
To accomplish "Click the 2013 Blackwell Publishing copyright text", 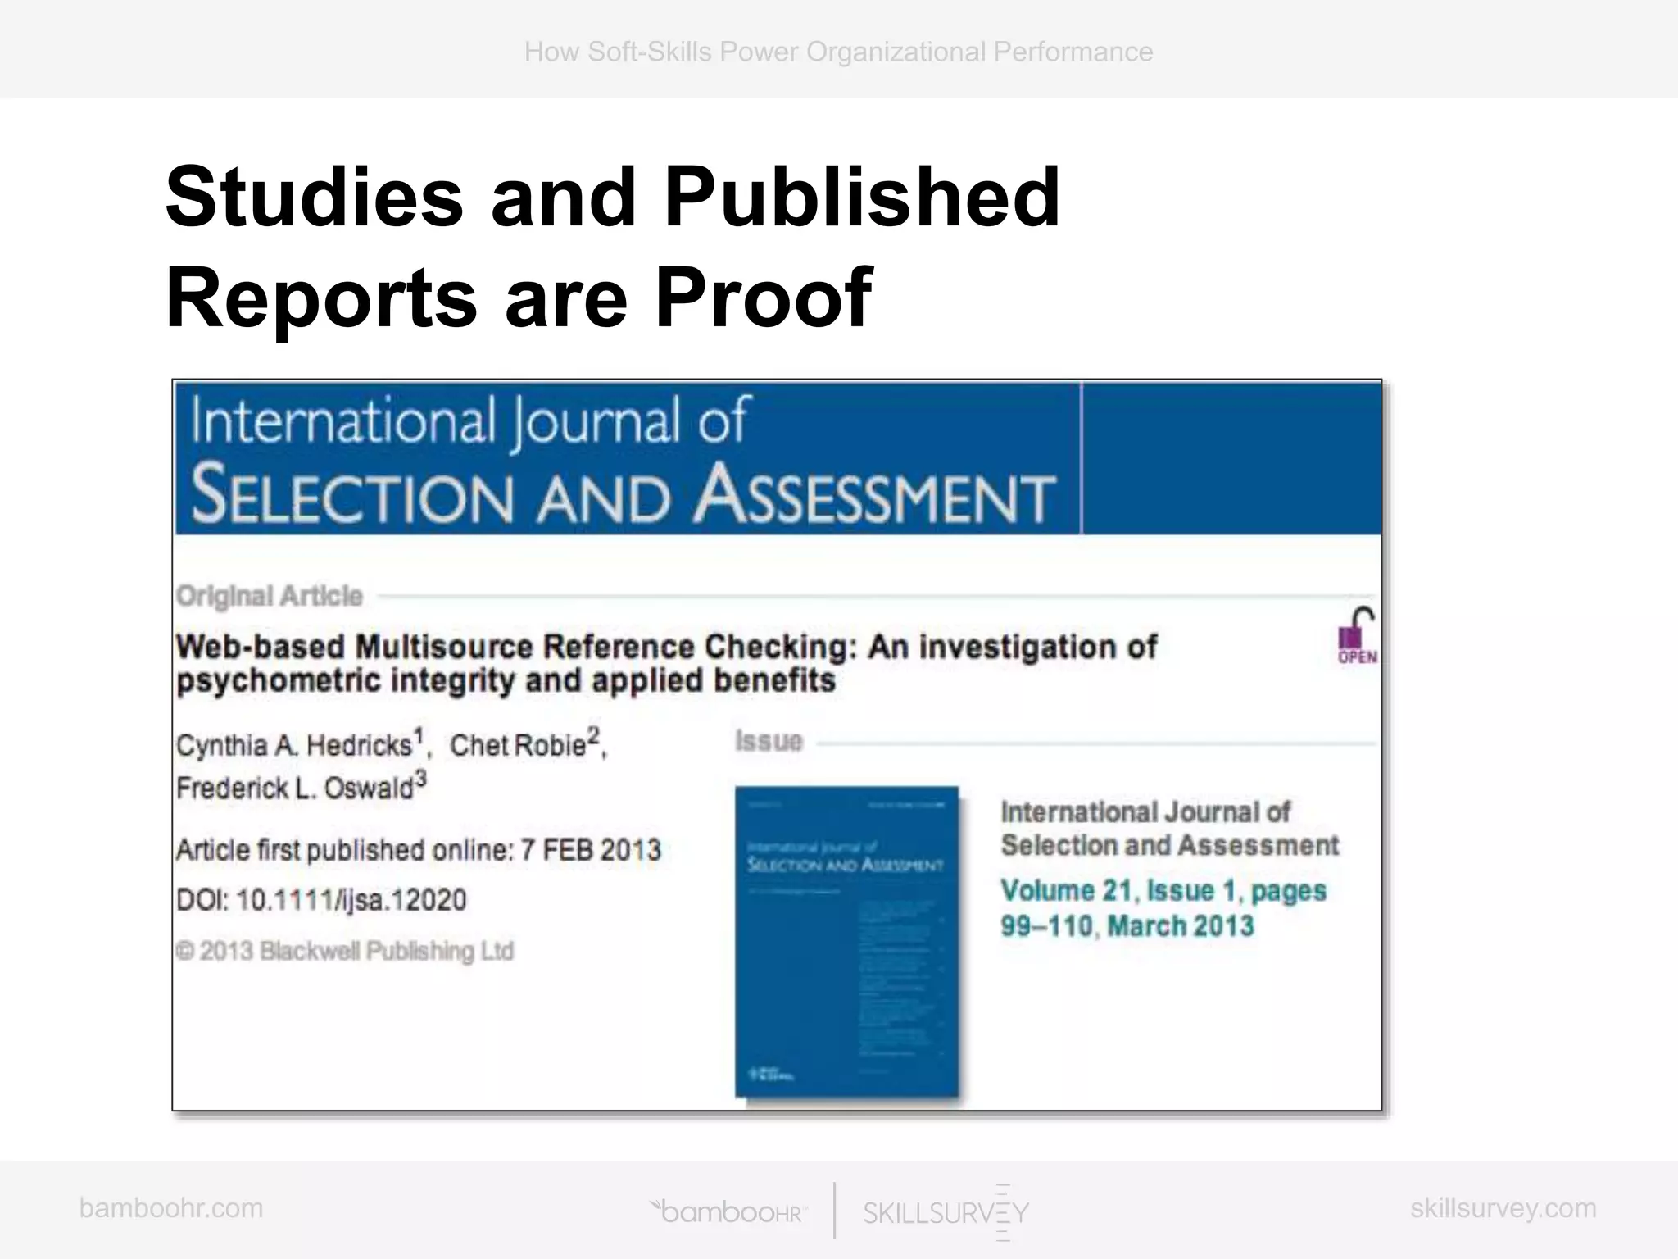I will tap(344, 951).
